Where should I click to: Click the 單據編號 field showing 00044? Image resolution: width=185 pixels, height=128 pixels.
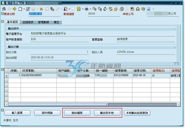pos(104,14)
